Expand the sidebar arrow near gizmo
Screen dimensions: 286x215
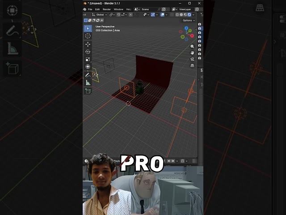click(x=196, y=30)
